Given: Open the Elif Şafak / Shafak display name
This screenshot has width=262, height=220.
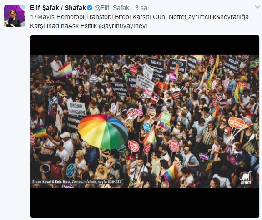Looking at the screenshot, I should (x=58, y=8).
